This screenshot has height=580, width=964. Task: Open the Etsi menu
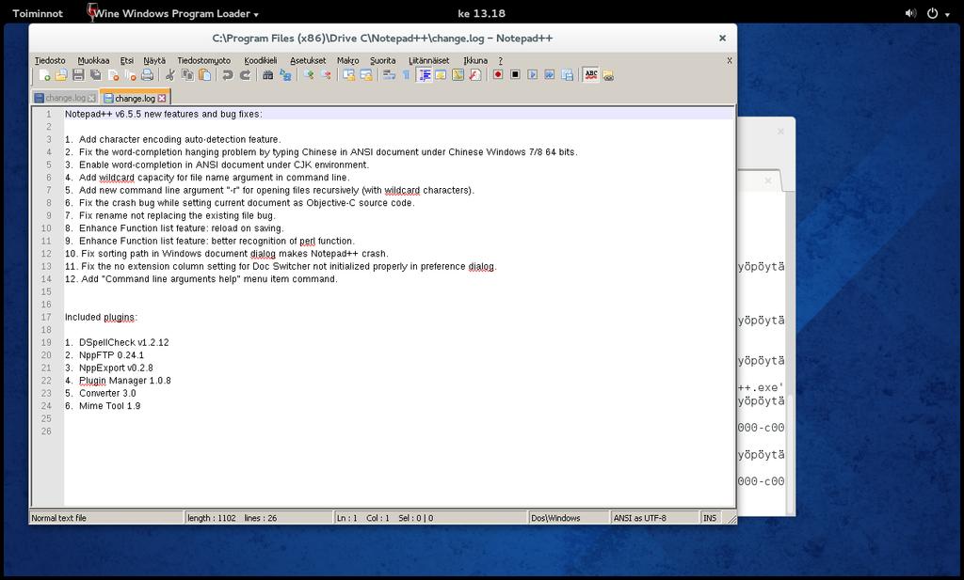[x=127, y=60]
